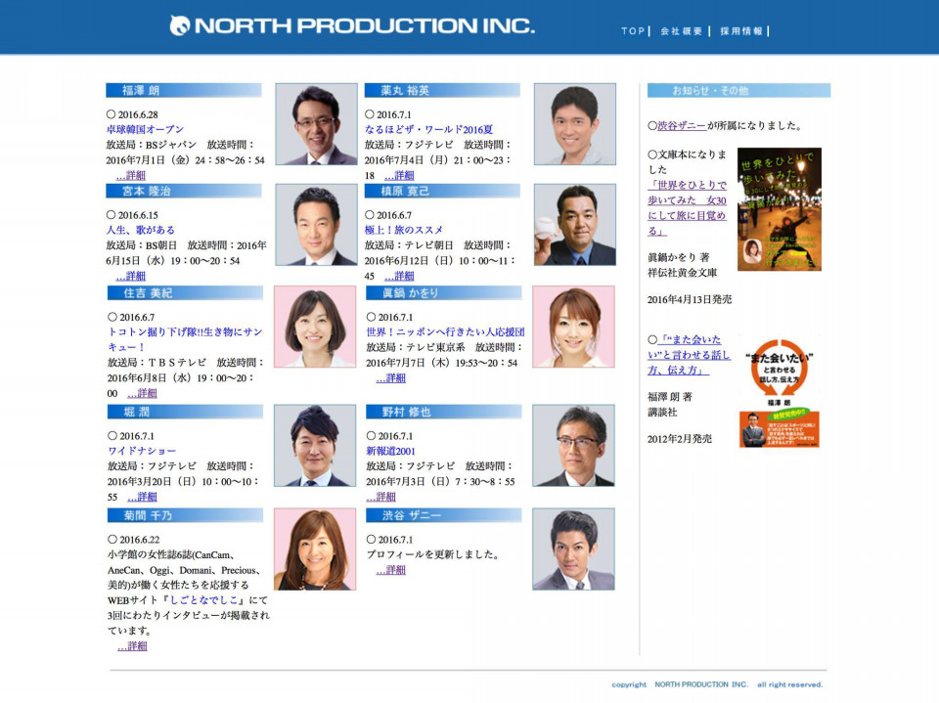Open the 人生、歌がある link
Screen dimensions: 939x703
pos(141,230)
